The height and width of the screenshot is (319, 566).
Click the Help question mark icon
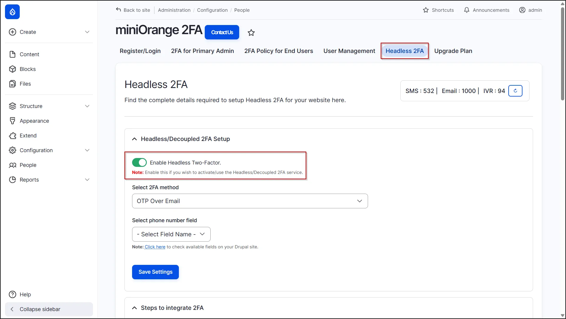(x=12, y=294)
